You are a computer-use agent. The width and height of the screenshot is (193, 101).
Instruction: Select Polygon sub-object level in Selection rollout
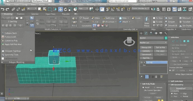pyautogui.click(x=184, y=41)
